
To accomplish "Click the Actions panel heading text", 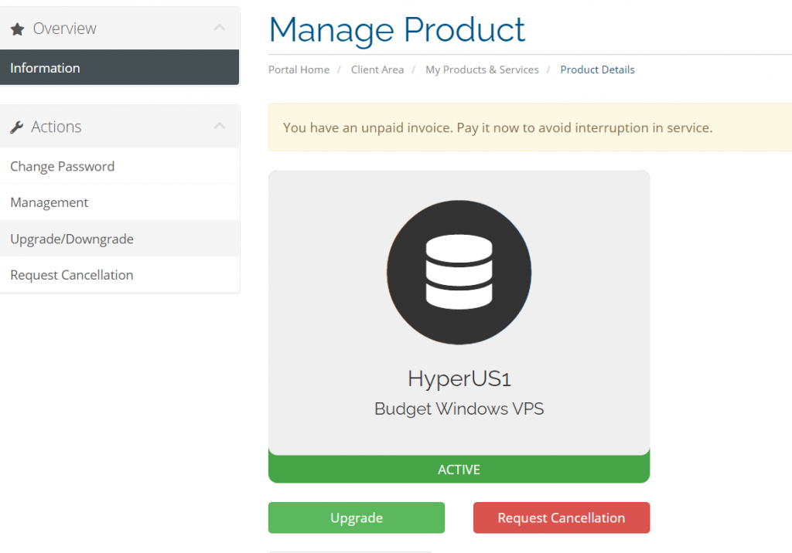I will [56, 127].
